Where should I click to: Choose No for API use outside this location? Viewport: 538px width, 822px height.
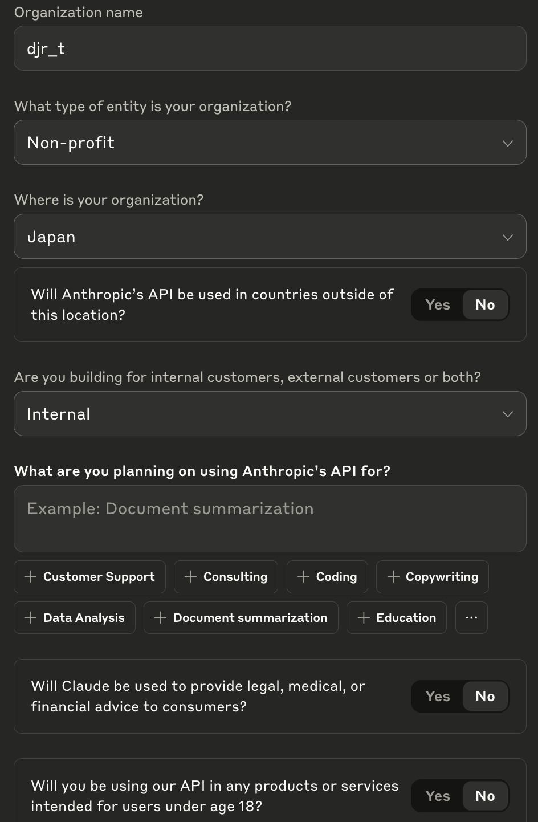[485, 305]
